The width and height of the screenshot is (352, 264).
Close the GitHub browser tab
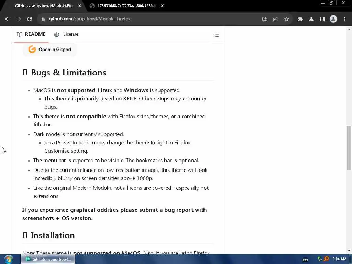click(80, 6)
